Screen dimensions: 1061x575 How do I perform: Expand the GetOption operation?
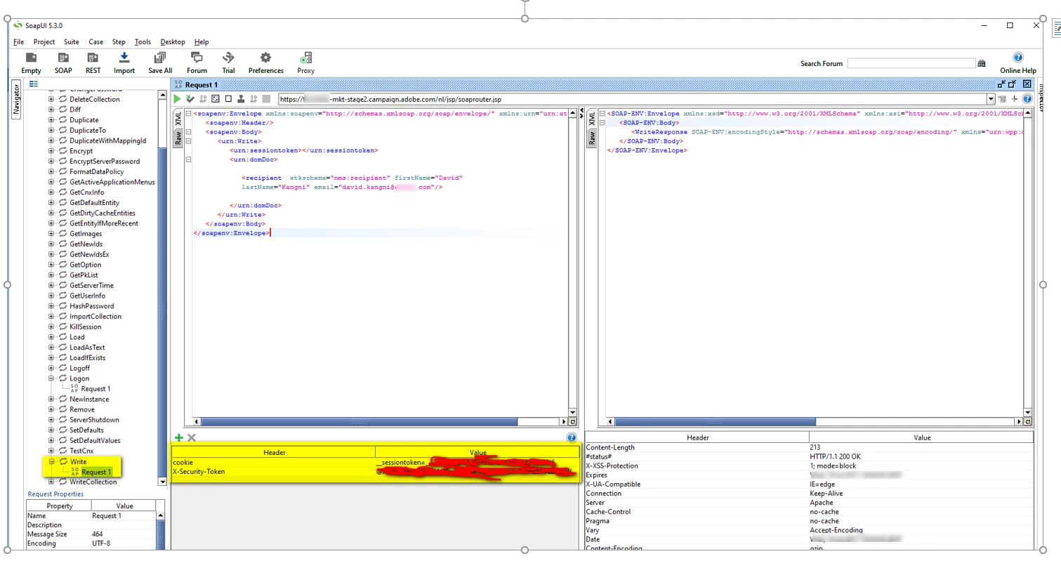51,265
